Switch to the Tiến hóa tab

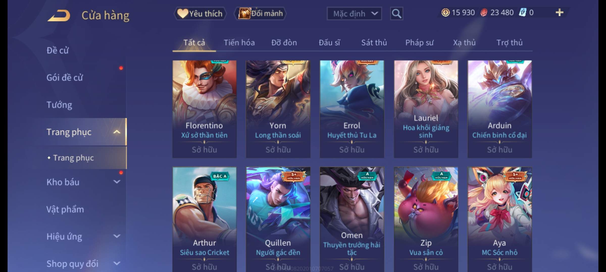click(x=239, y=43)
